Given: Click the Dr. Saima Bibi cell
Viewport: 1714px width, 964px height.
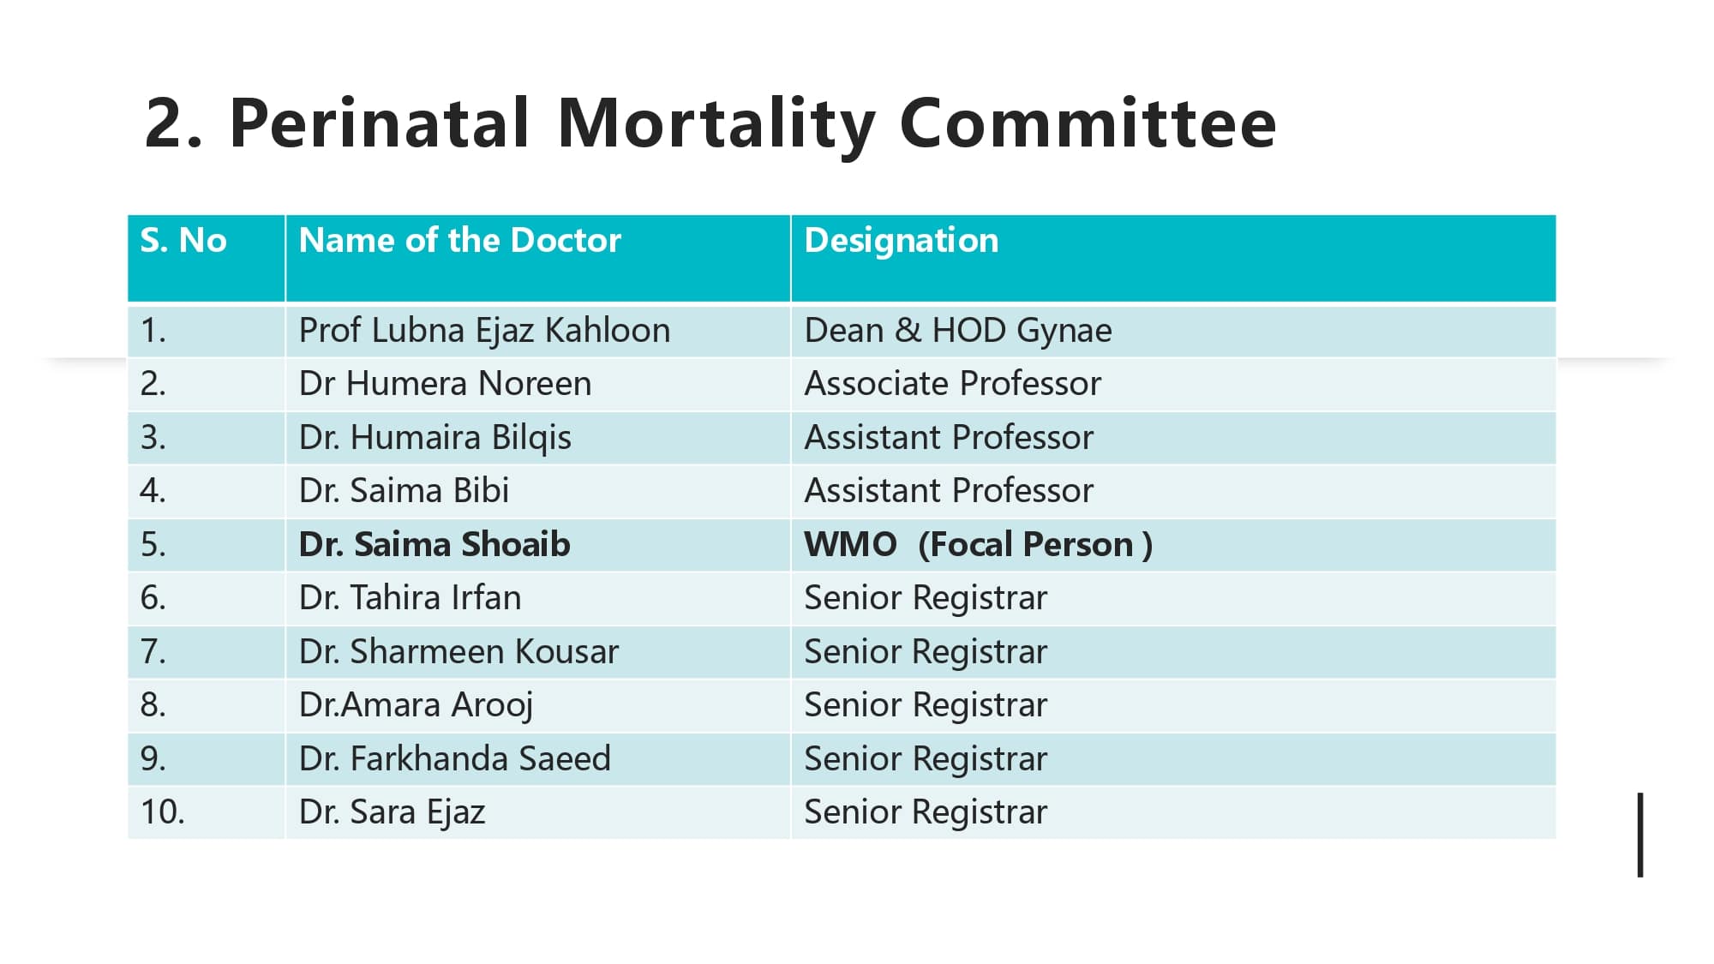Looking at the screenshot, I should [x=537, y=491].
